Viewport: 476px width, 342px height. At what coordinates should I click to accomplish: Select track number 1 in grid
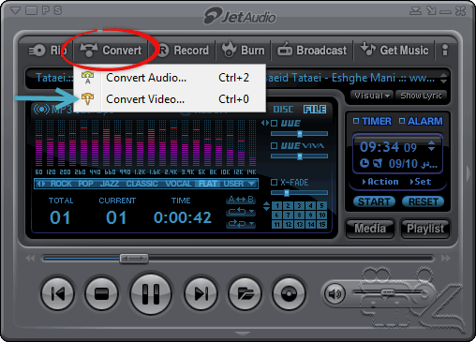pos(276,205)
